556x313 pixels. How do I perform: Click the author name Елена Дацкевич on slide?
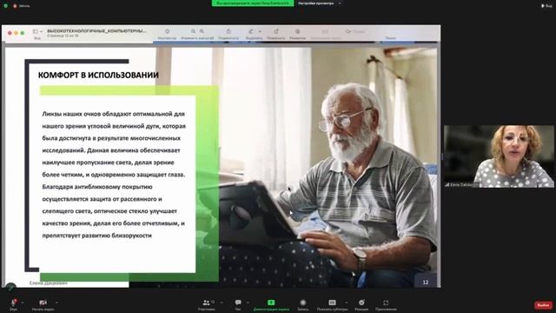(x=49, y=283)
